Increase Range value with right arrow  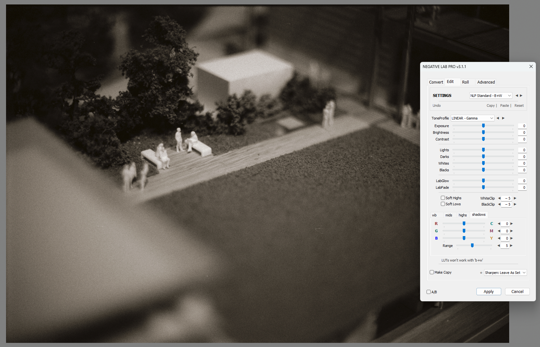[x=511, y=246]
